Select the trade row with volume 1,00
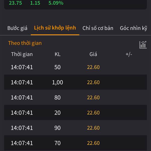The height and width of the screenshot is (151, 151). [75, 82]
